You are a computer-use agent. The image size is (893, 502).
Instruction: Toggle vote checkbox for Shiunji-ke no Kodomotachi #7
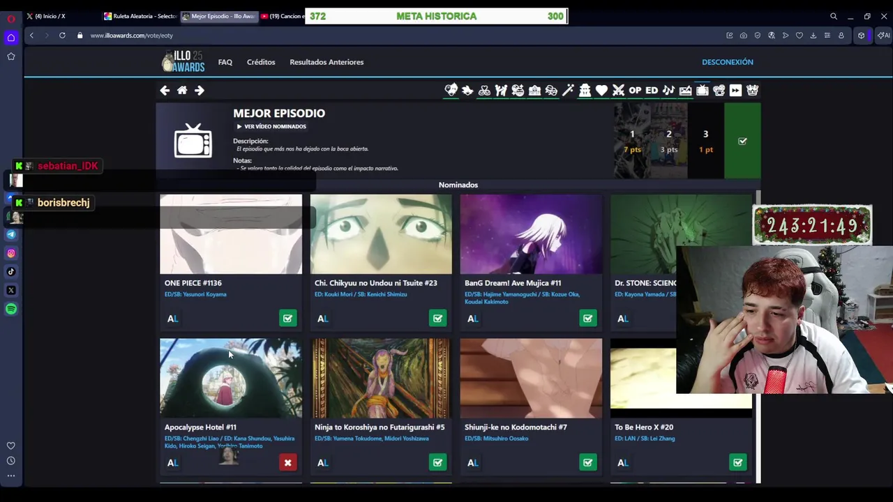587,462
